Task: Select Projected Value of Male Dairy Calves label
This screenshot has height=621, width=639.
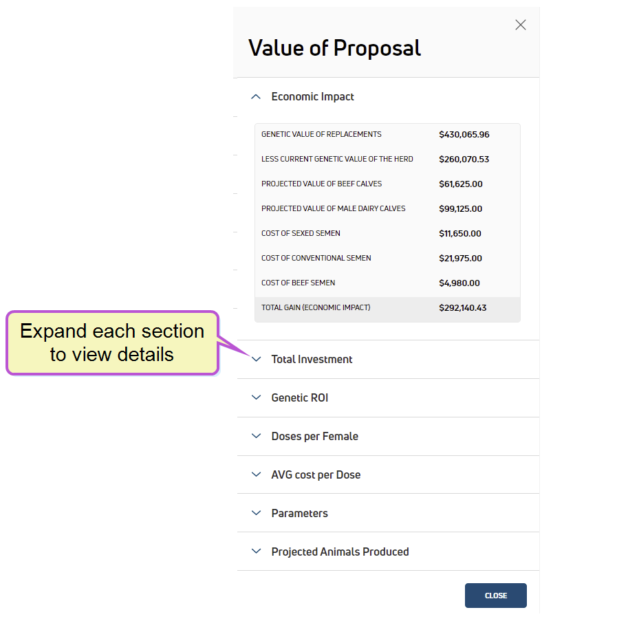Action: tap(333, 208)
